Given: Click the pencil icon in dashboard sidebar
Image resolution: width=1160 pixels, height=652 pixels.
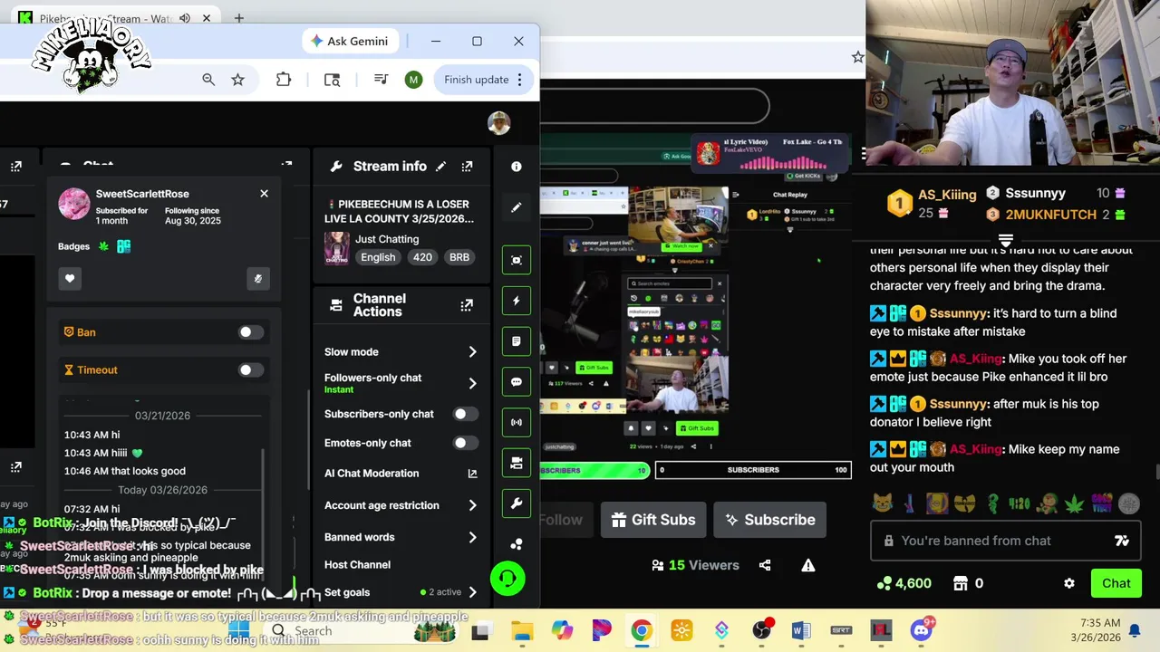Looking at the screenshot, I should [516, 207].
